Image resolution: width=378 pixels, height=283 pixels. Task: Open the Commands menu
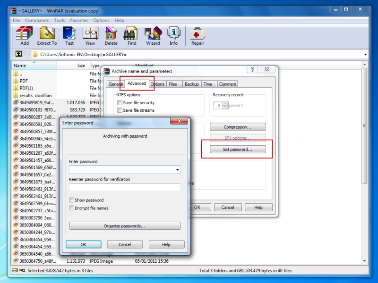36,20
